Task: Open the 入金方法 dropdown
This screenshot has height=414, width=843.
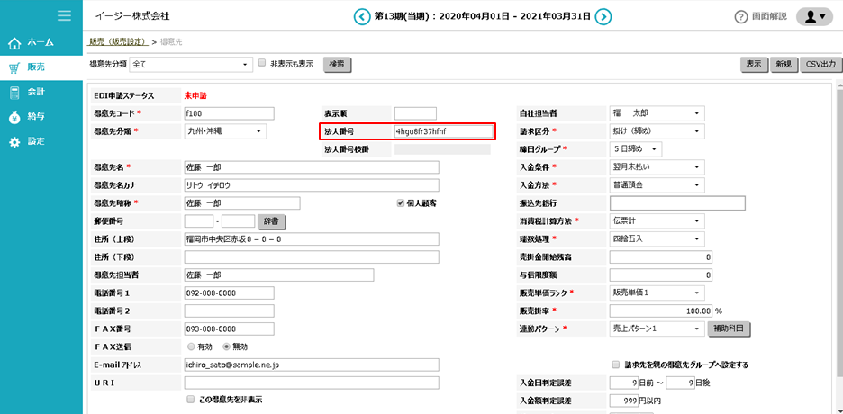Action: pyautogui.click(x=657, y=185)
